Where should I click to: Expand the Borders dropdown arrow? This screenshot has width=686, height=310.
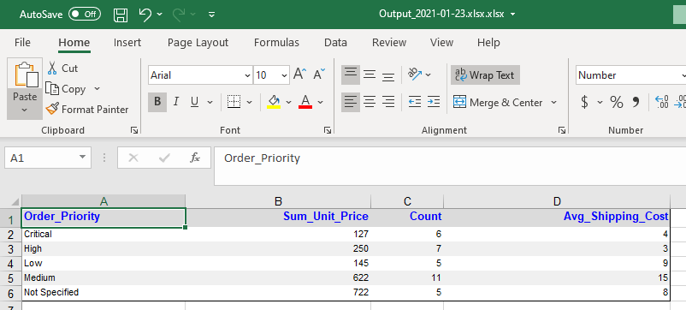[x=250, y=103]
